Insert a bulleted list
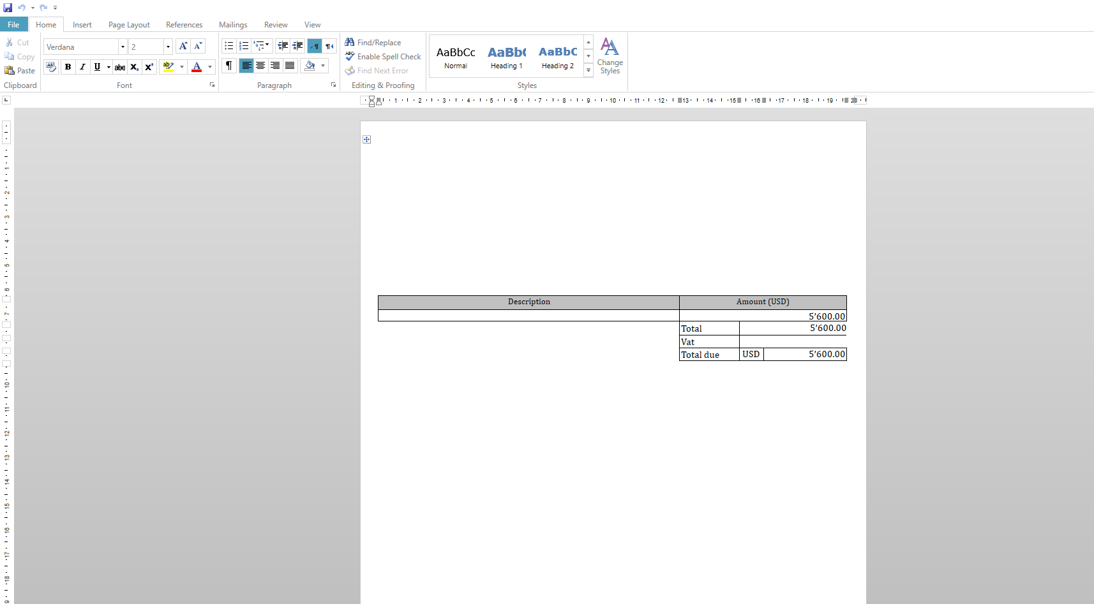 click(x=229, y=46)
